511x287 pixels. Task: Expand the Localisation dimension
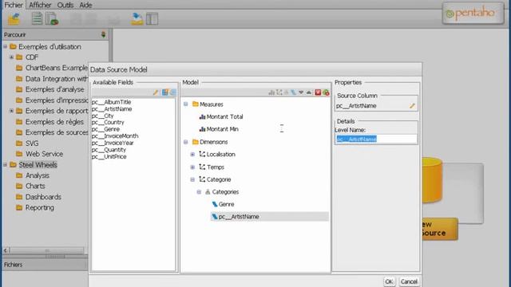[x=192, y=154]
